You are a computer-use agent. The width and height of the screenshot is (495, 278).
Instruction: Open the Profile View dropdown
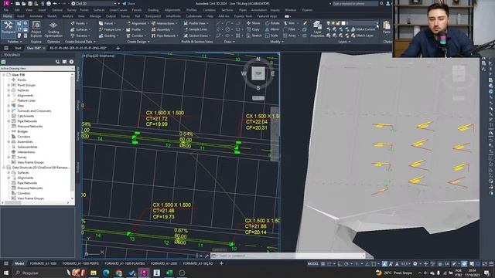196,23
